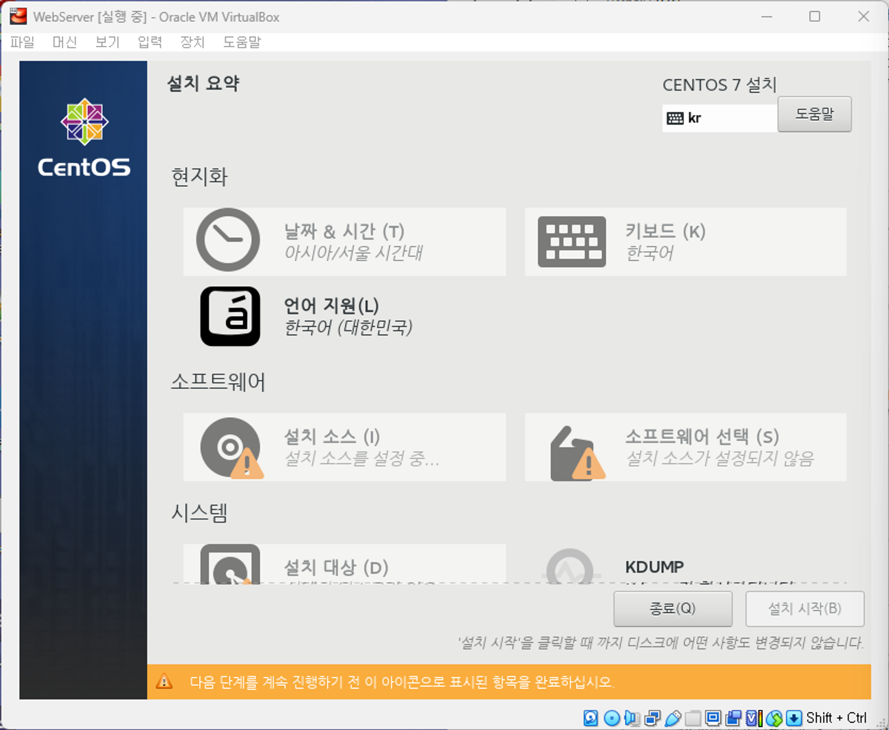Click the 현지화 section heading

[x=200, y=177]
